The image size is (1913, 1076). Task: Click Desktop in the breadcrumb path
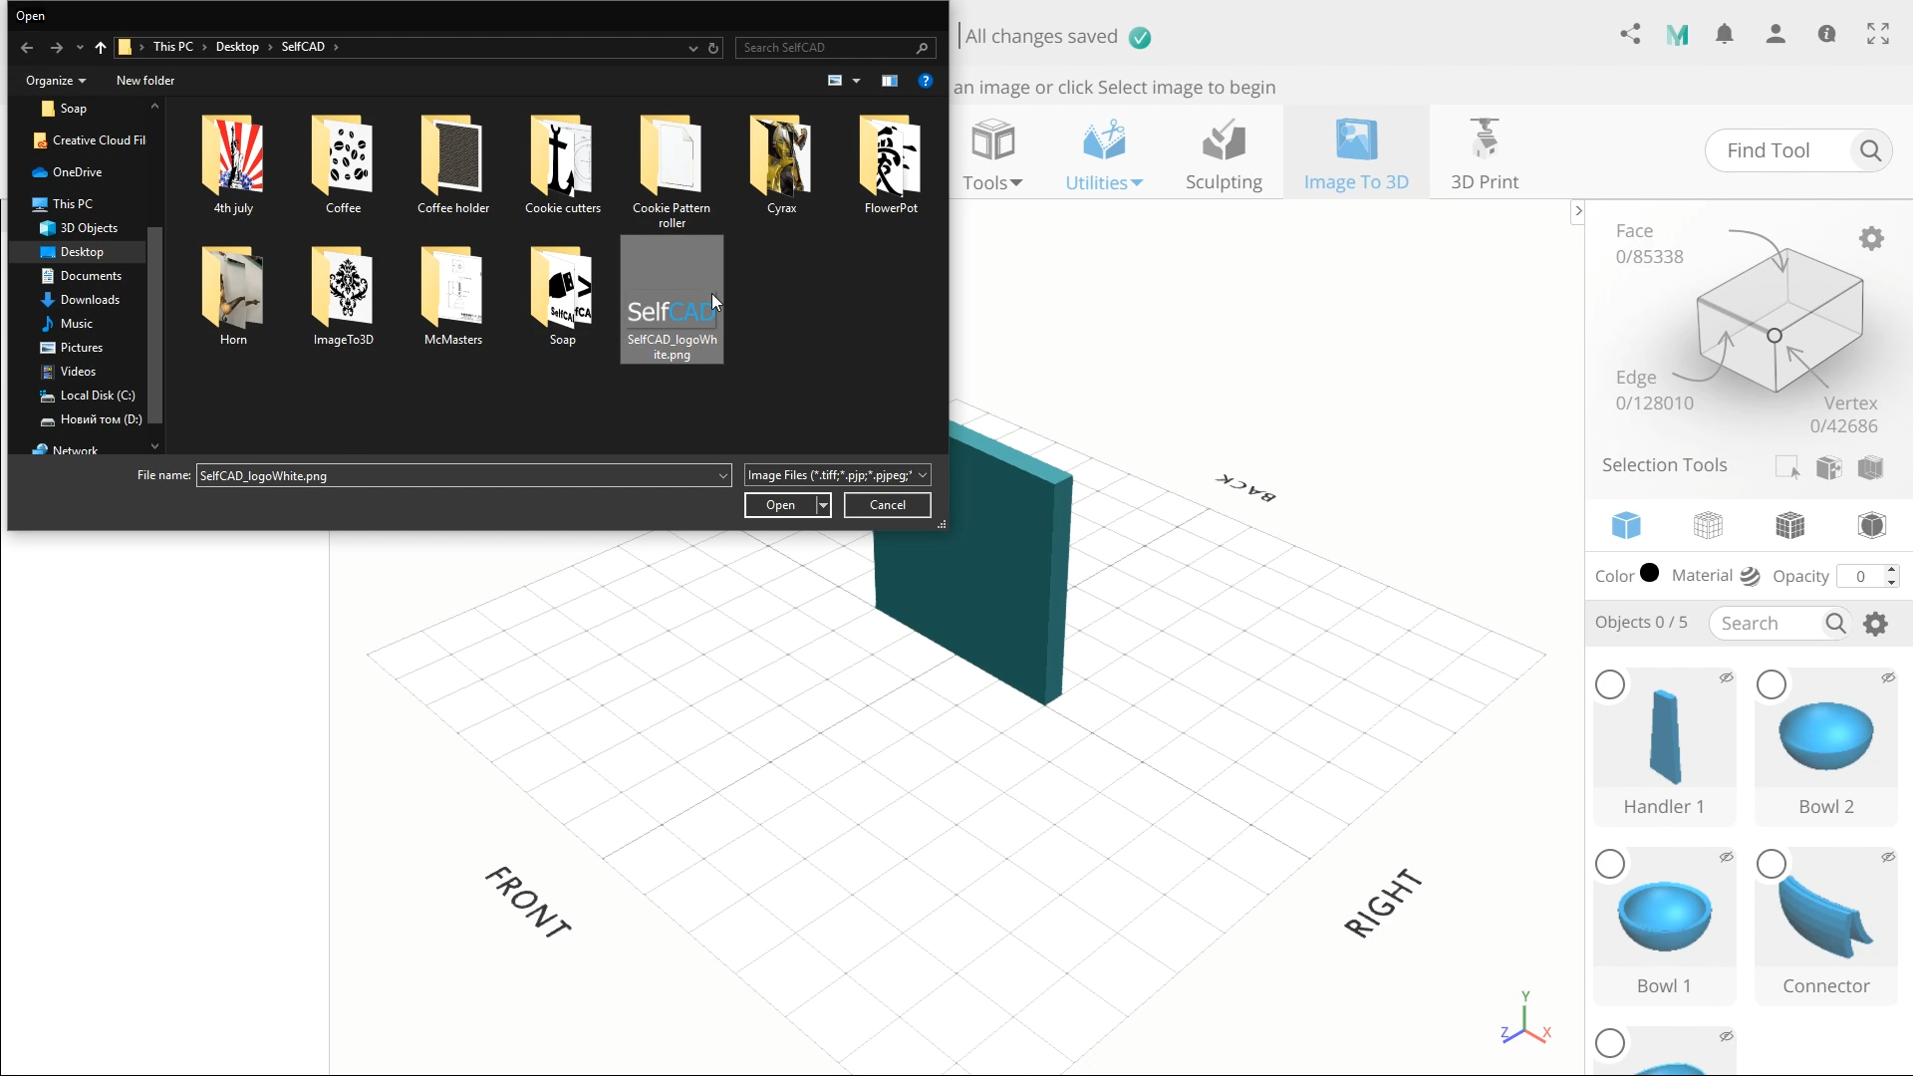tap(237, 47)
